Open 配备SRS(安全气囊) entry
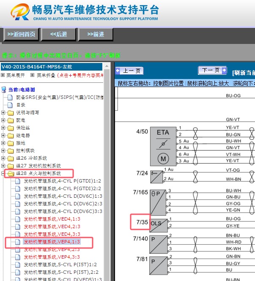 click(60, 97)
